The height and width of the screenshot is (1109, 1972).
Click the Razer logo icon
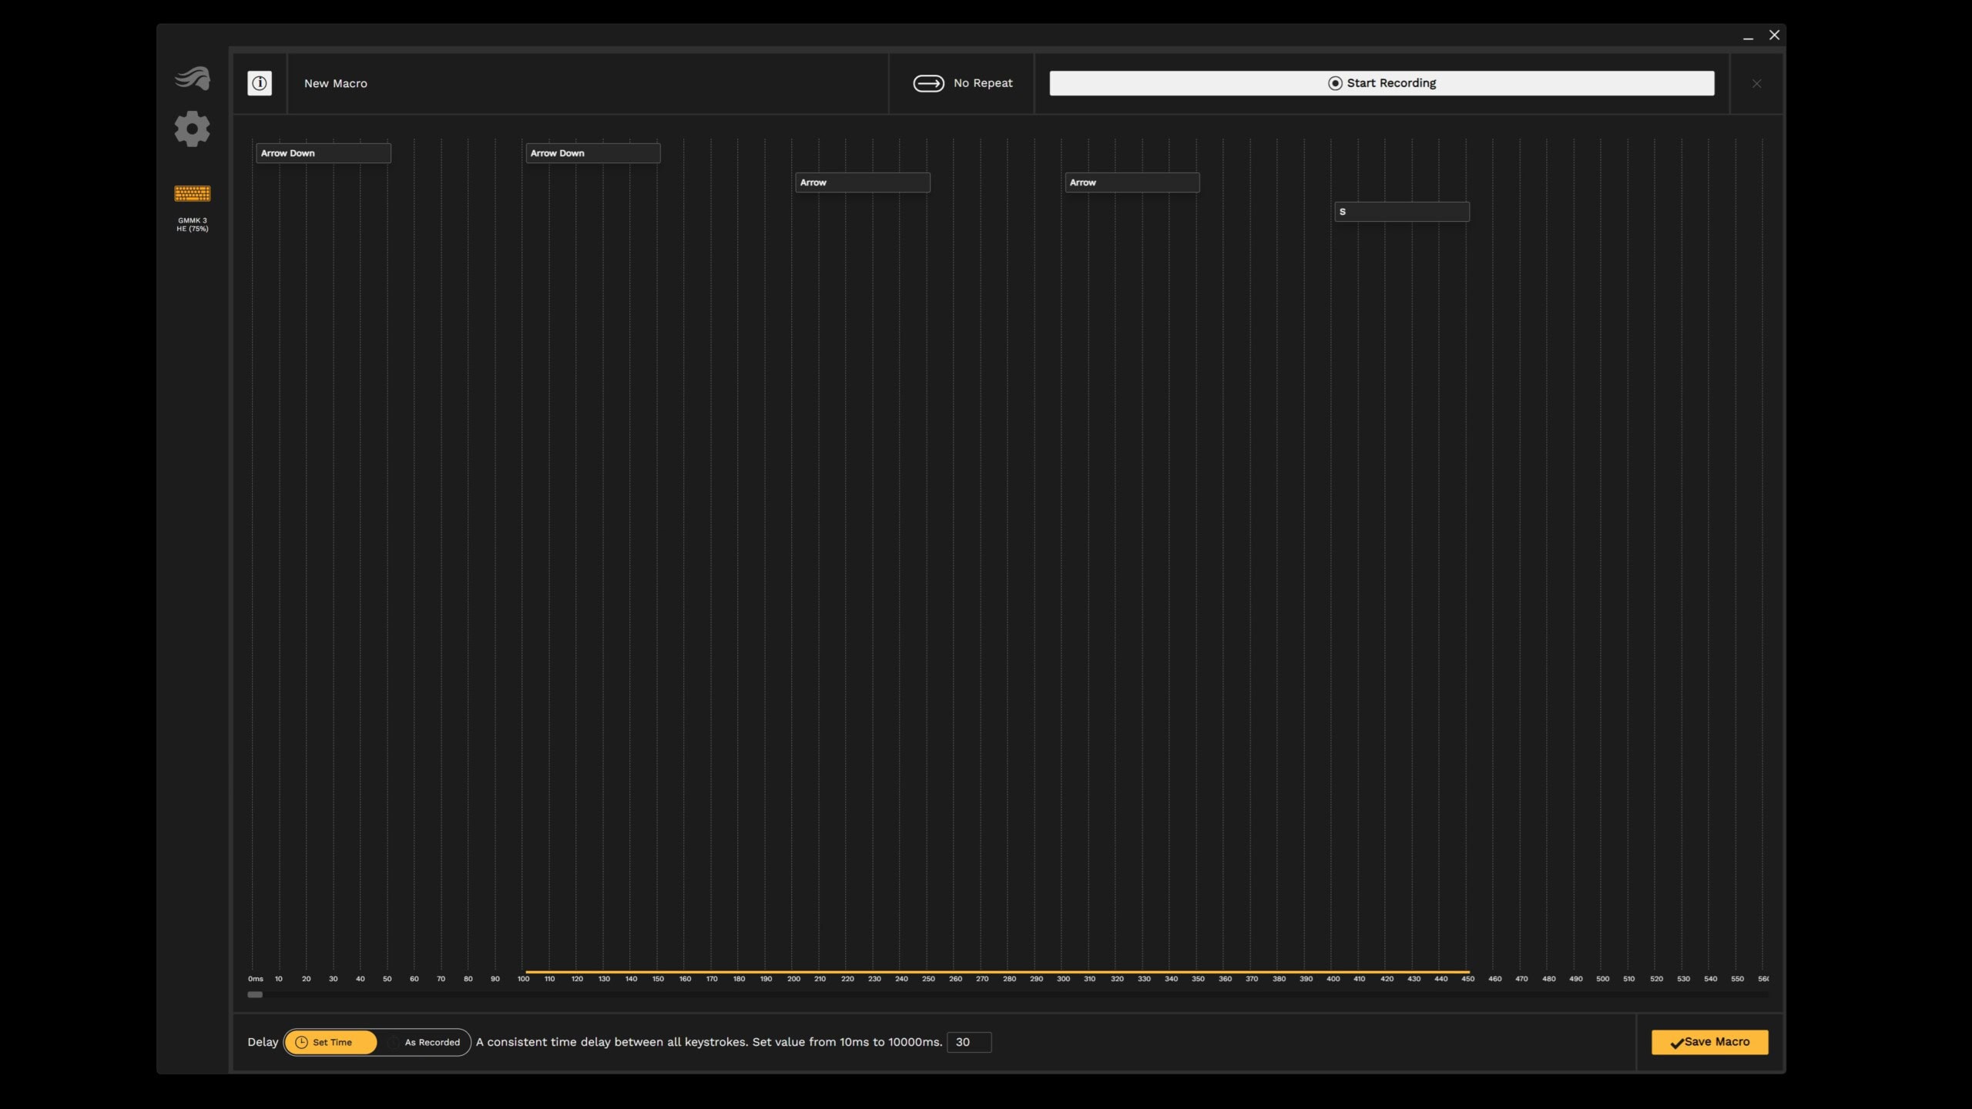coord(191,77)
